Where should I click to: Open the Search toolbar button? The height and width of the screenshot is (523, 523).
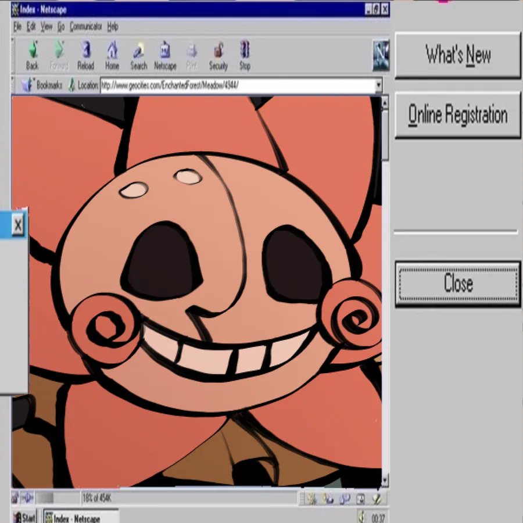click(x=138, y=55)
